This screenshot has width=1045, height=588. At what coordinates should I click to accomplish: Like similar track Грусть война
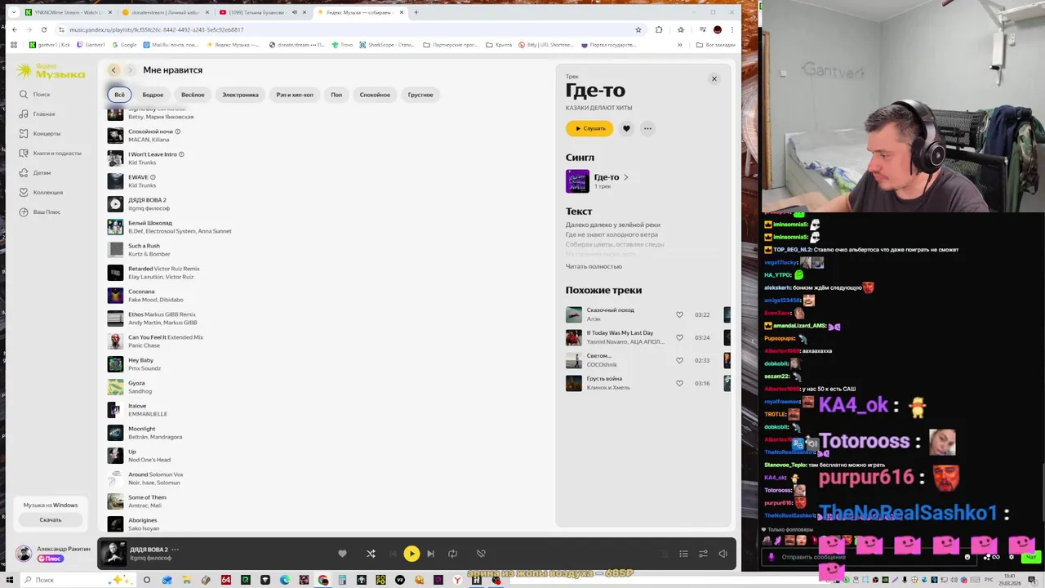(x=679, y=383)
